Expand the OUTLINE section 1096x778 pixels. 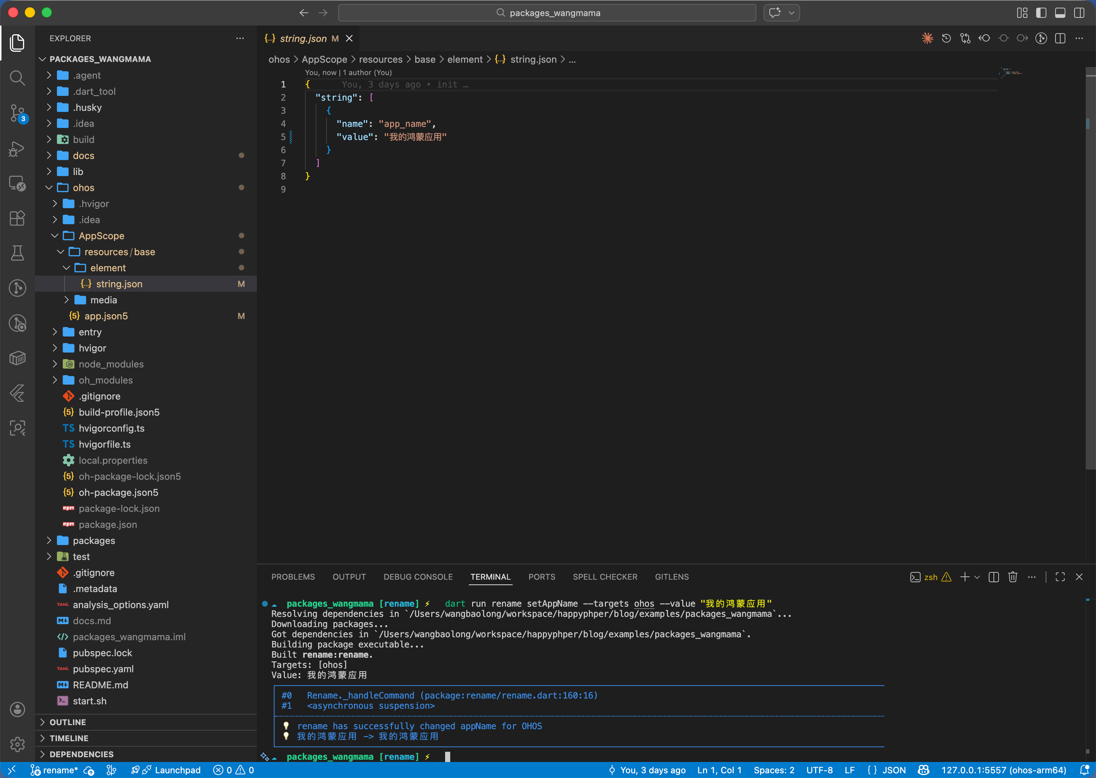(67, 722)
